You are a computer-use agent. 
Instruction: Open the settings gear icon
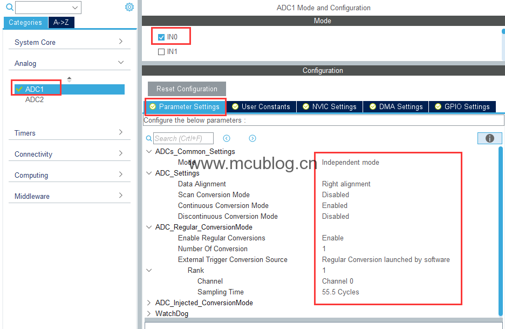129,7
